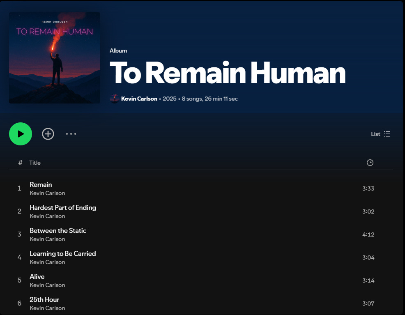This screenshot has width=405, height=315.
Task: Play the To Remain Human album
Action: (x=21, y=134)
